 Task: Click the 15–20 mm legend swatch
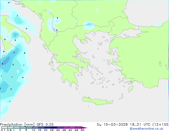click(x=41, y=128)
